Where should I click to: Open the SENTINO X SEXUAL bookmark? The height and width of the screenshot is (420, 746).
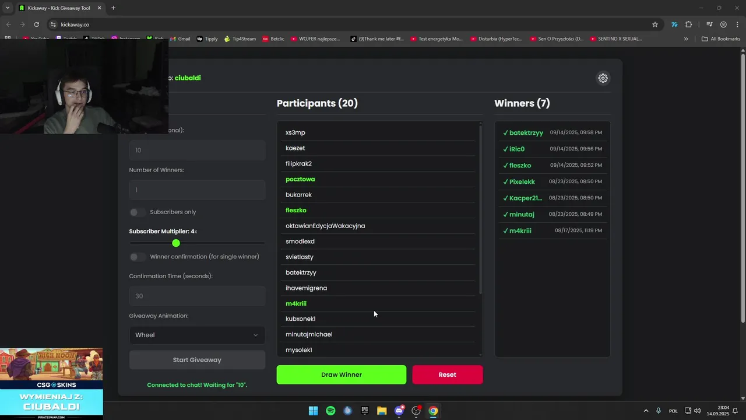pyautogui.click(x=615, y=39)
